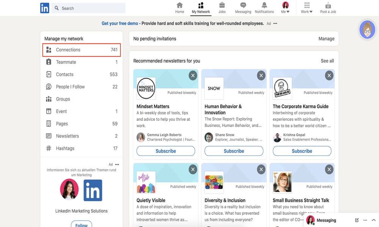Screen dimensions: 379x227
Task: Open the Hashtags list item
Action: (82, 148)
